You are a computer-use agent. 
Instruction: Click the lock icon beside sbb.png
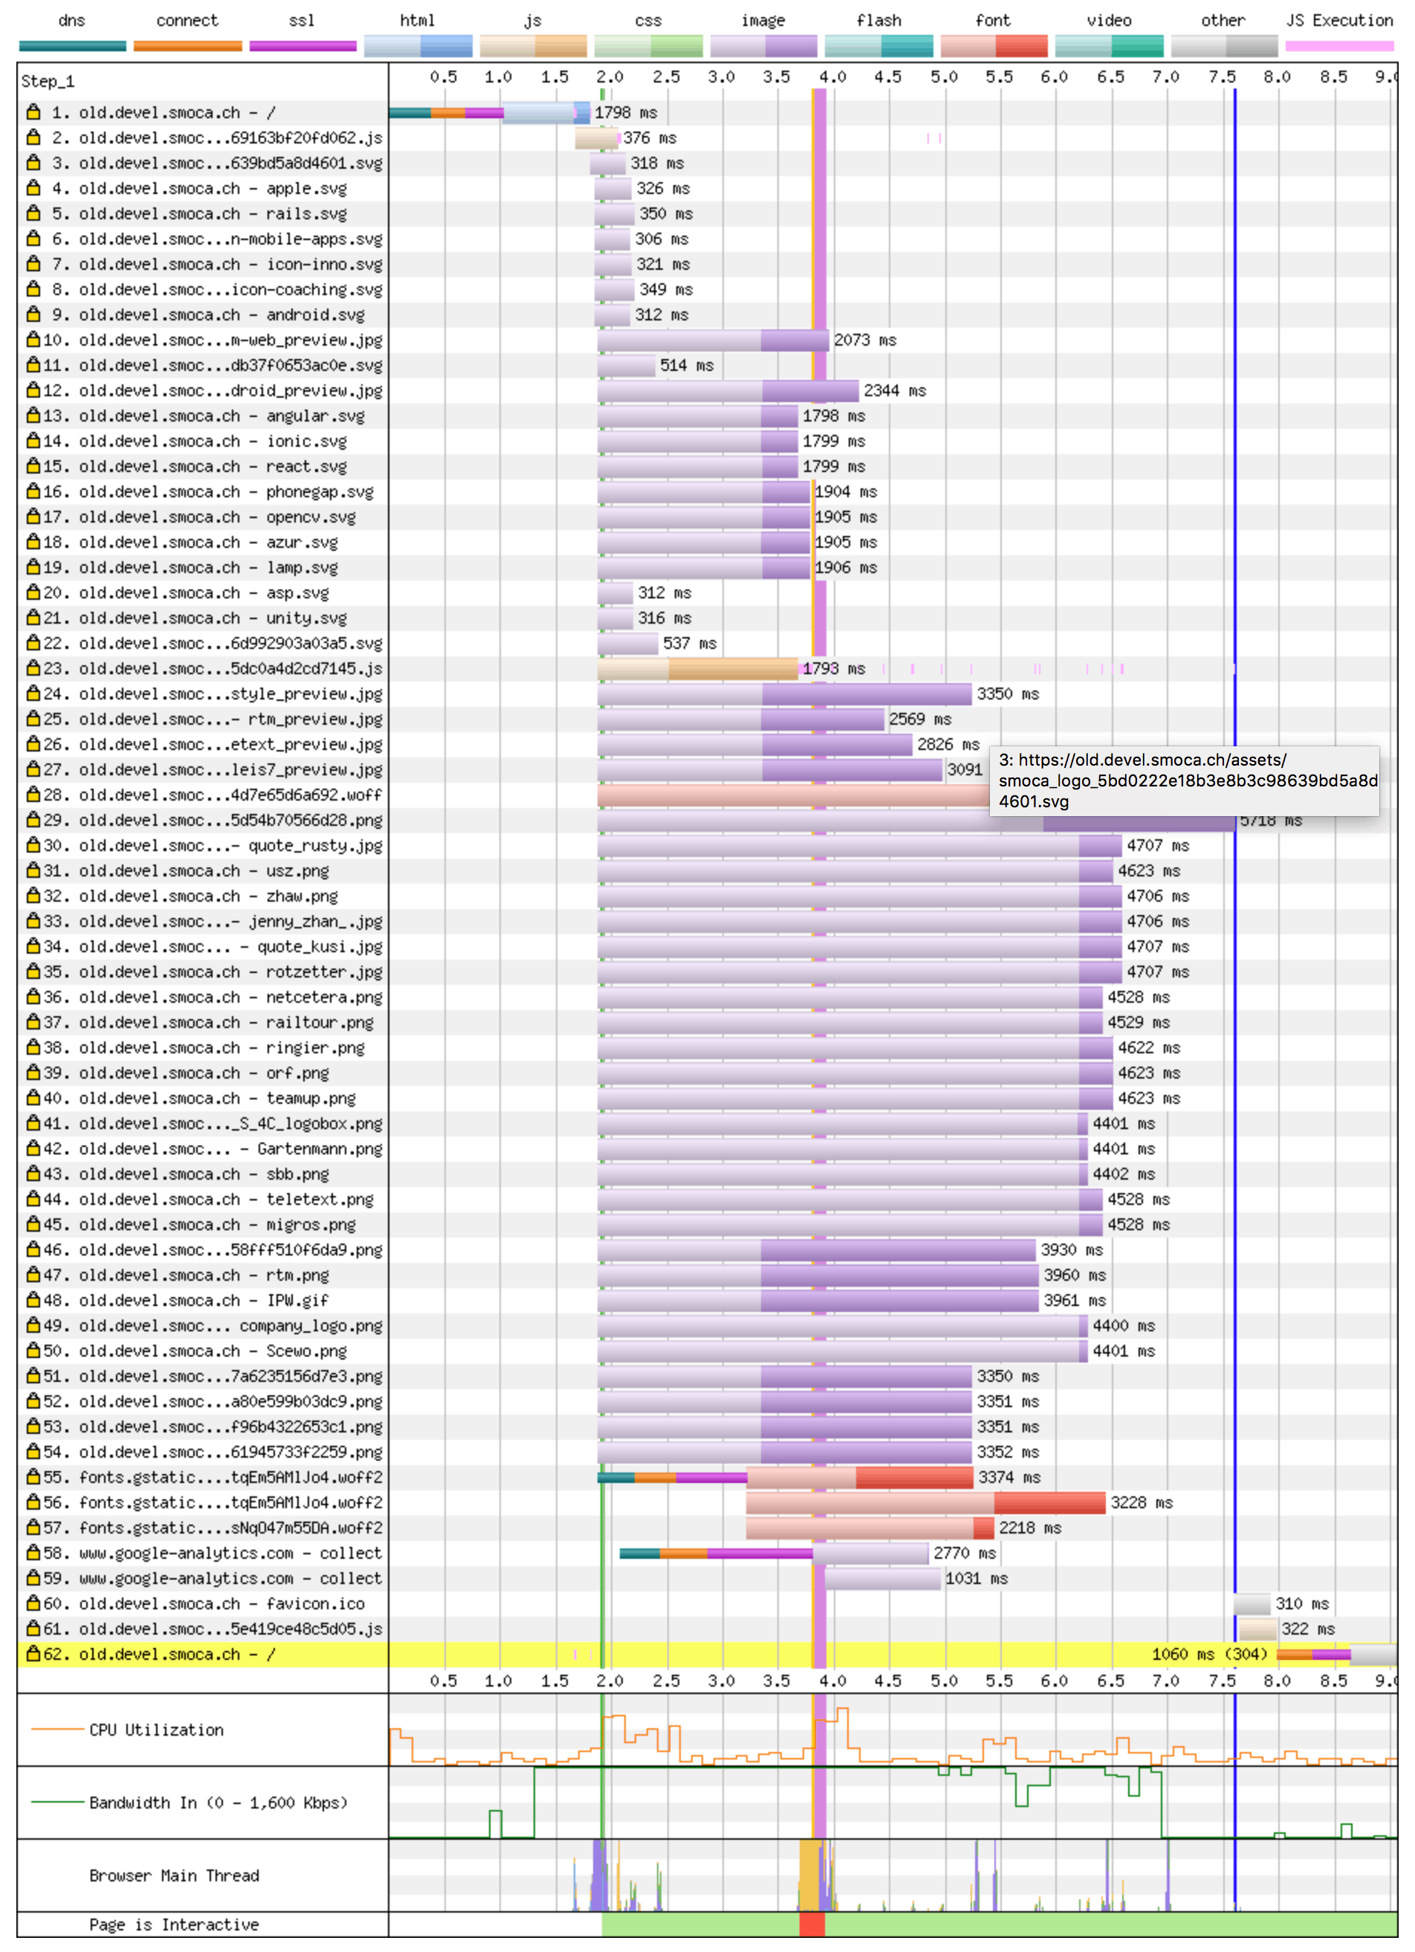[x=33, y=1174]
